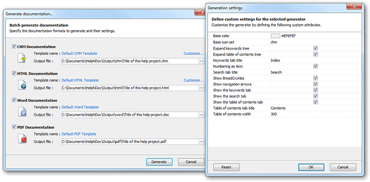
Task: Browse for the PDF output file
Action: pyautogui.click(x=201, y=142)
